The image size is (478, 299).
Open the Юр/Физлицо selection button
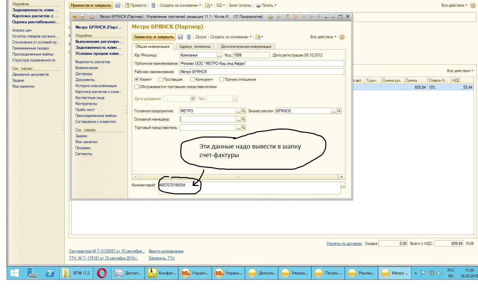click(219, 55)
